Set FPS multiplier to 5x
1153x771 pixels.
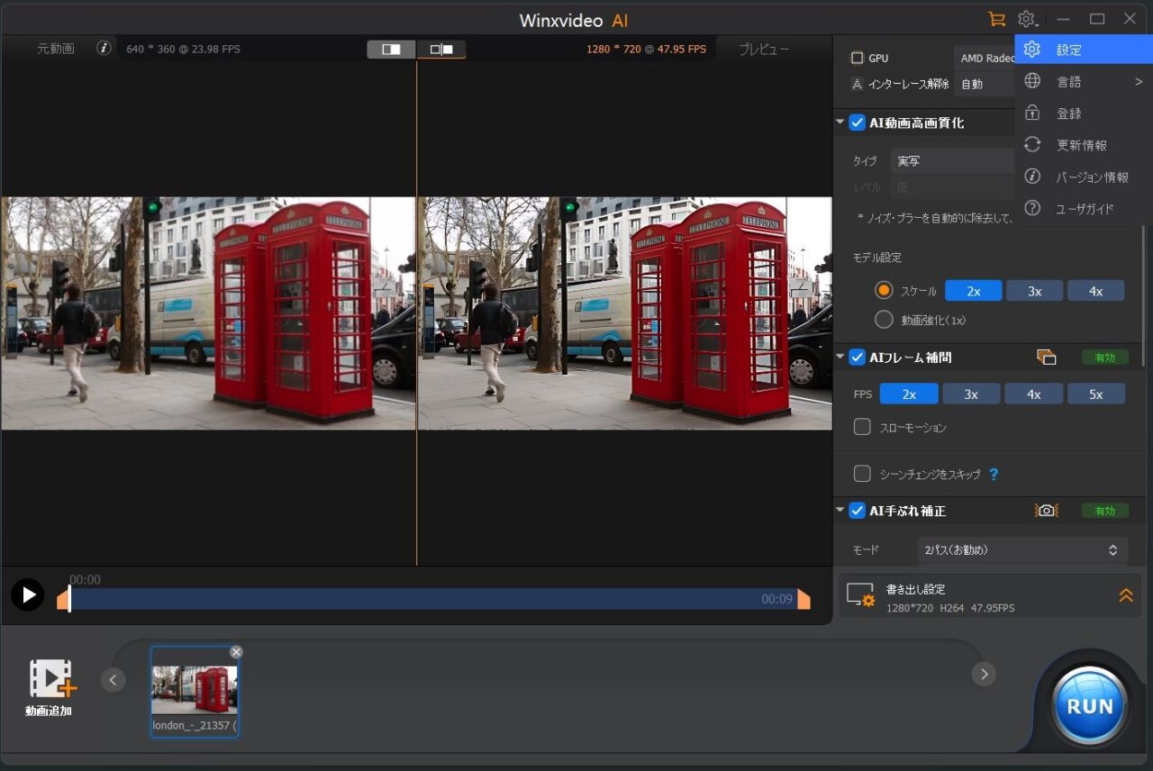(x=1095, y=394)
